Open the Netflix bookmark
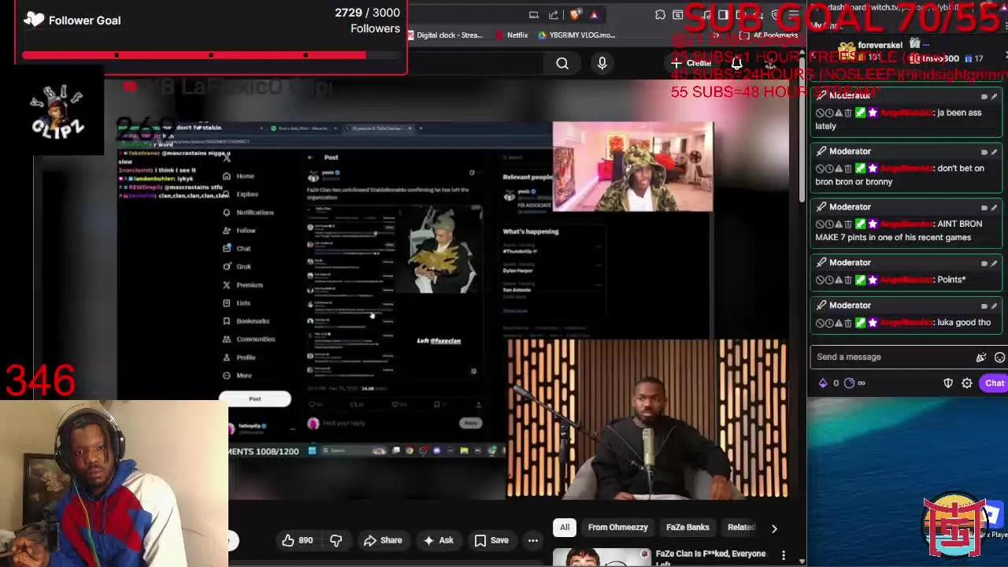This screenshot has width=1008, height=567. (512, 35)
